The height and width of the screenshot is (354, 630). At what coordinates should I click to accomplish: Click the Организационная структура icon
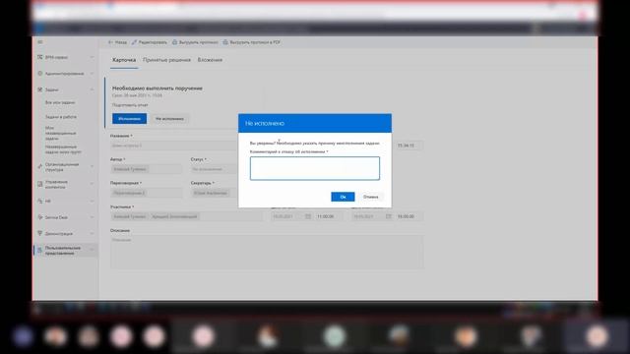pyautogui.click(x=39, y=167)
